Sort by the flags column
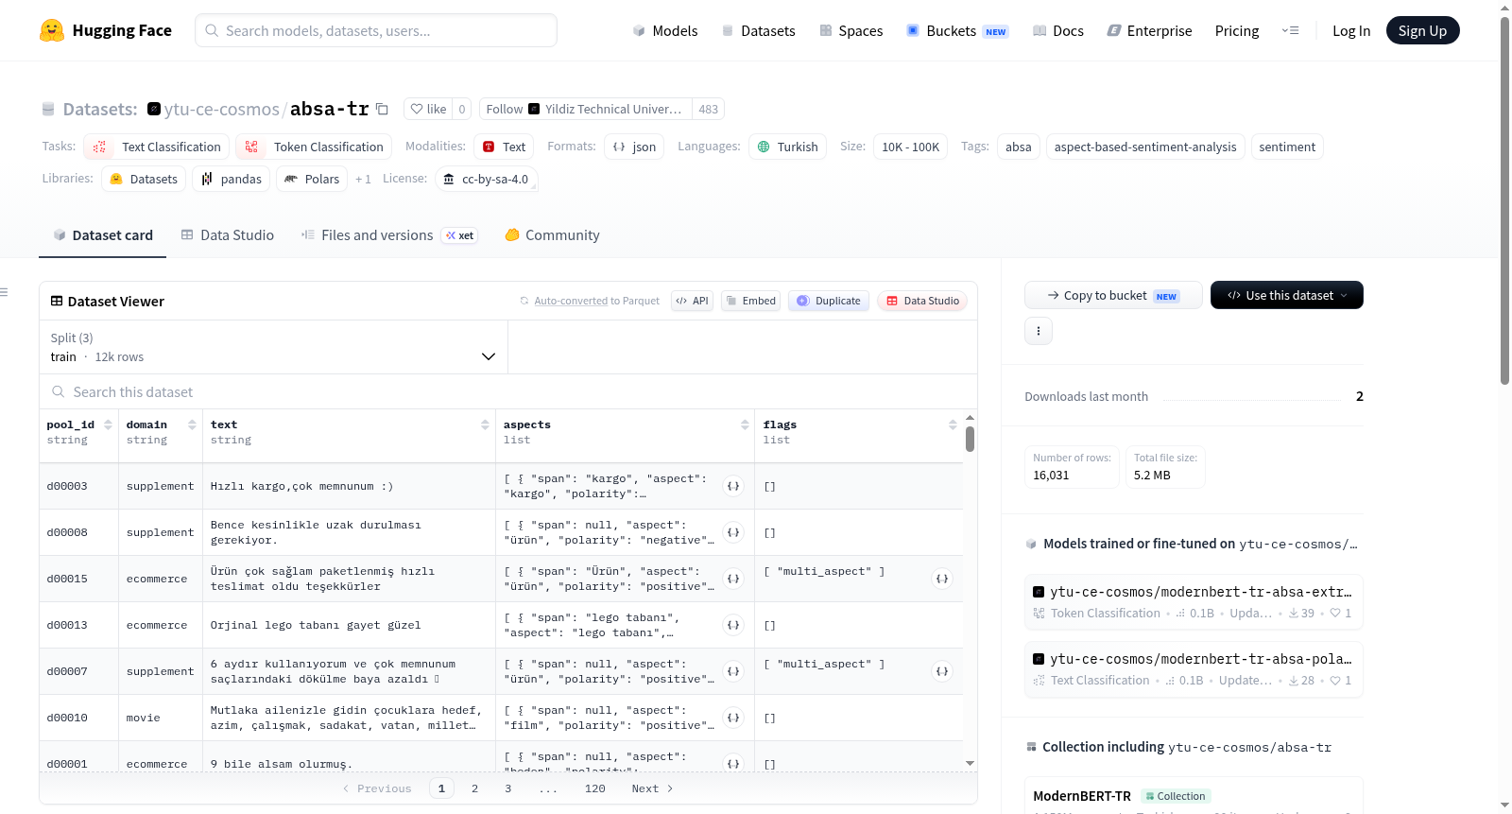Screen dimensions: 1512x814 click(953, 424)
